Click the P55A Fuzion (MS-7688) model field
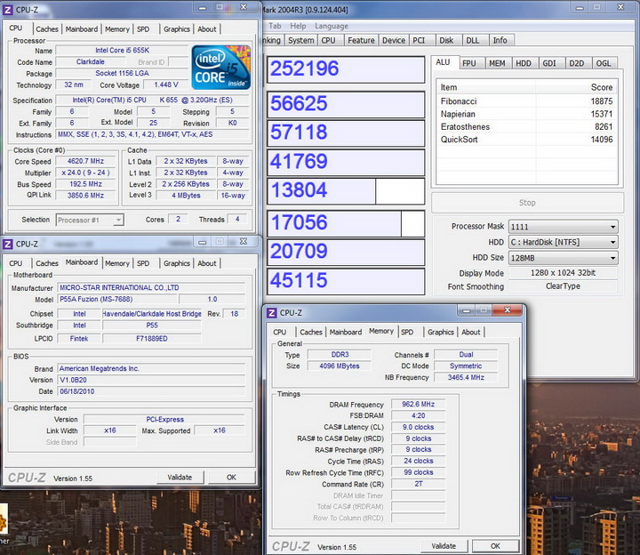 117,299
